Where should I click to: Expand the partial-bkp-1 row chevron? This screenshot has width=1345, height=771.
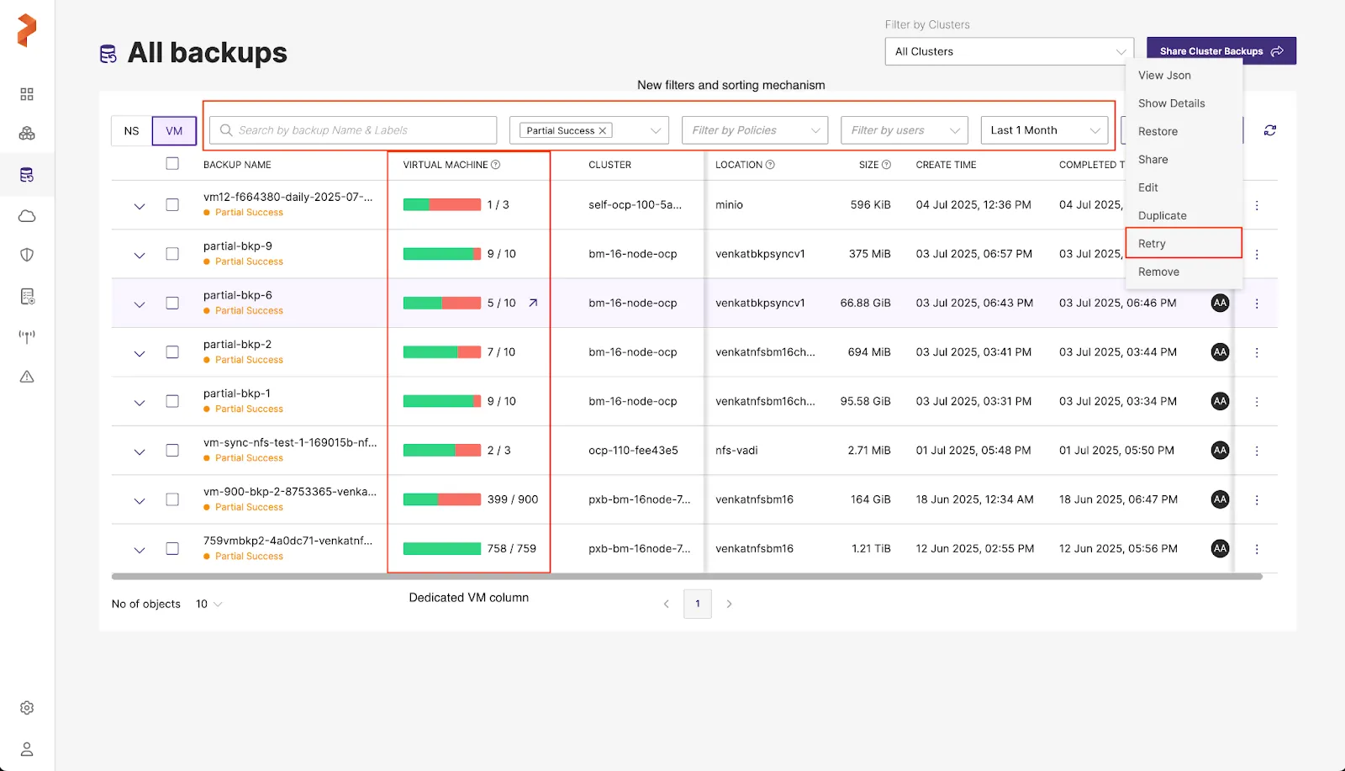(140, 403)
